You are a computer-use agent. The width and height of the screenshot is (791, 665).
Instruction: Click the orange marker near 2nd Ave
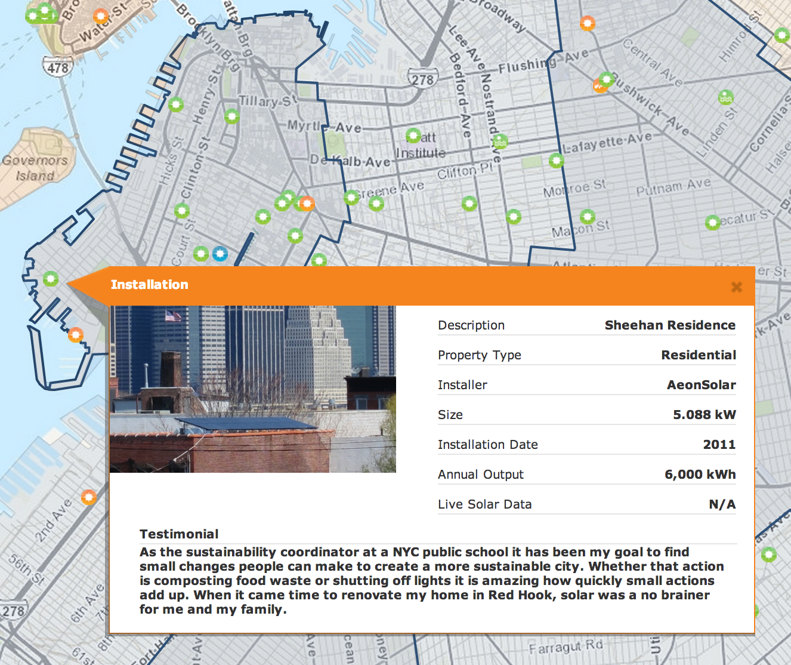point(89,497)
